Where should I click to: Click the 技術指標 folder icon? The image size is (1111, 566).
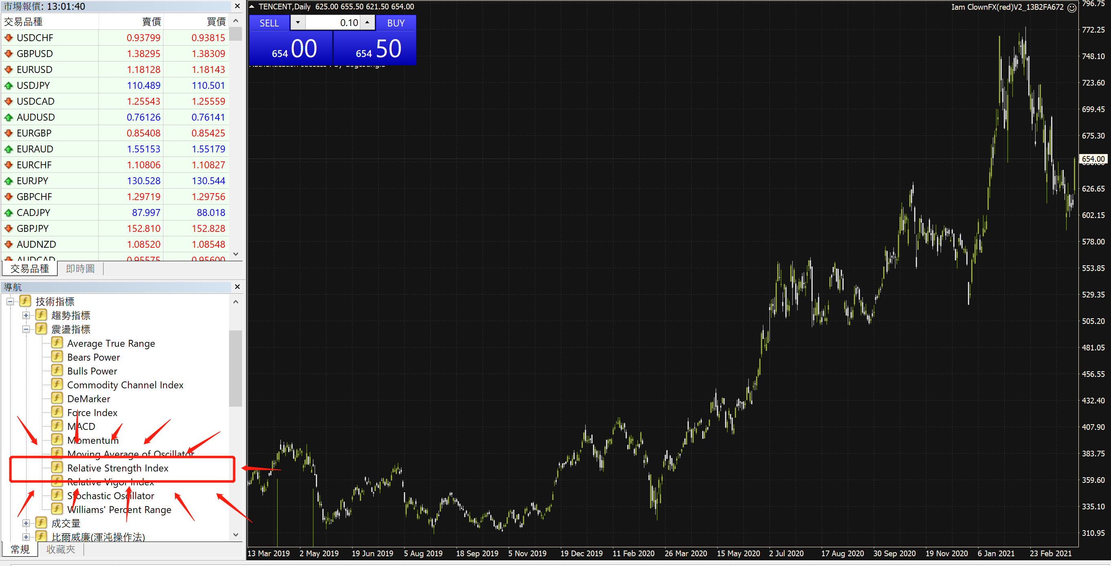coord(25,301)
